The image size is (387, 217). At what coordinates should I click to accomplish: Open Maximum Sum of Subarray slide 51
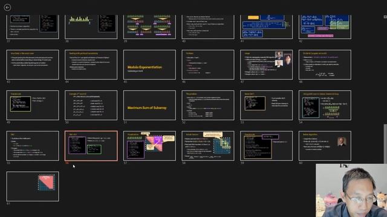click(149, 105)
